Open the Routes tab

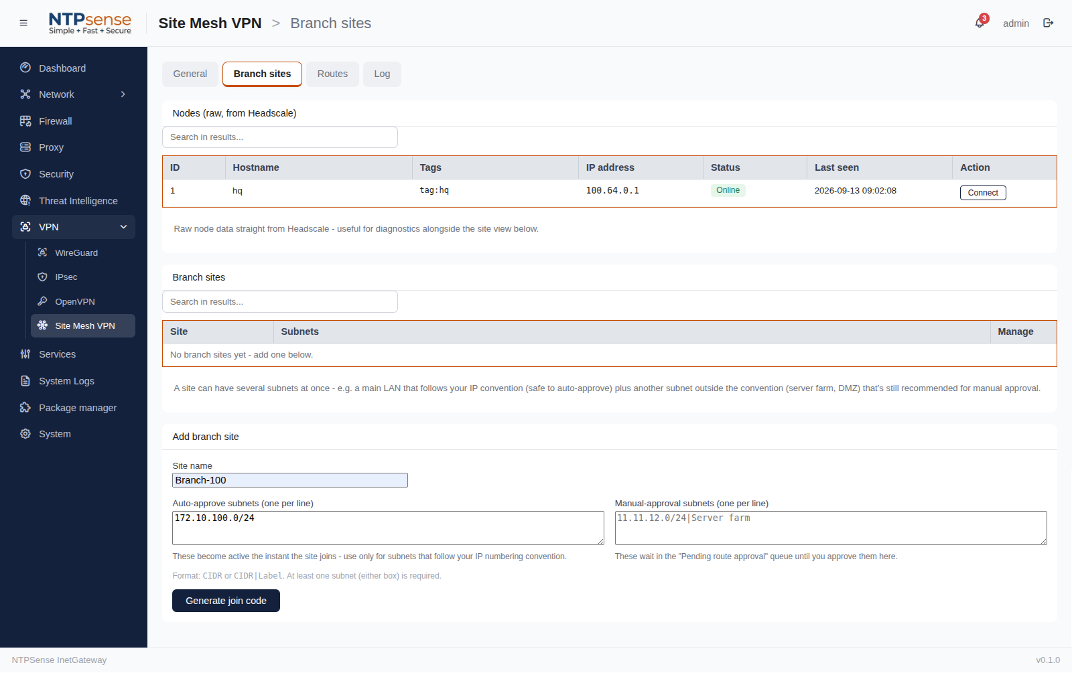[332, 74]
